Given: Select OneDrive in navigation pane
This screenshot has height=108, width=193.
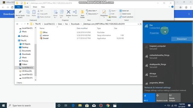Looking at the screenshot, I should click(x=23, y=36).
